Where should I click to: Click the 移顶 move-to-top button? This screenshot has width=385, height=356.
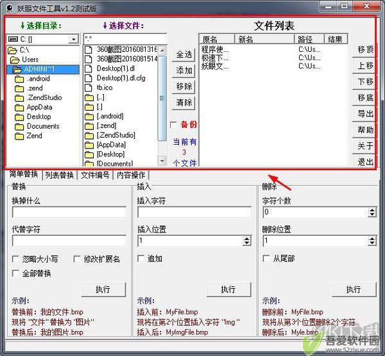(x=364, y=50)
